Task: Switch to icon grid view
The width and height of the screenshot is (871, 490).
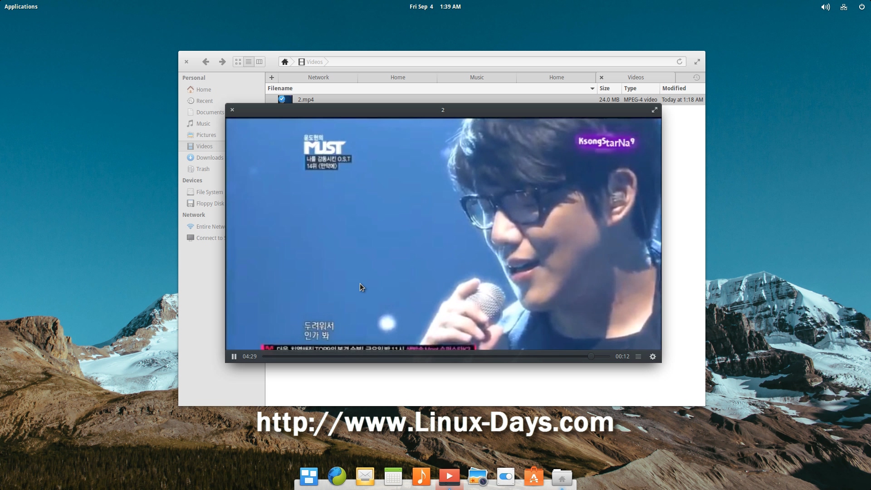Action: tap(238, 62)
